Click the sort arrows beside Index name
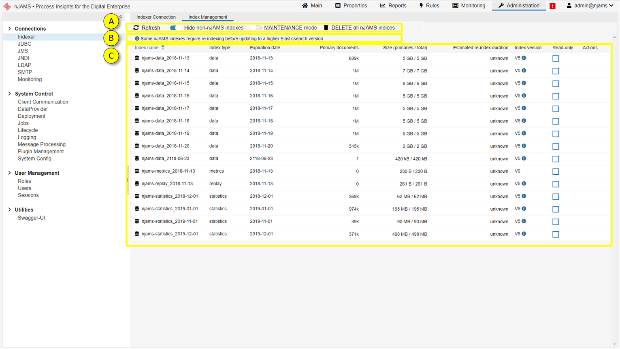Screen dimensions: 620x349 [163, 47]
